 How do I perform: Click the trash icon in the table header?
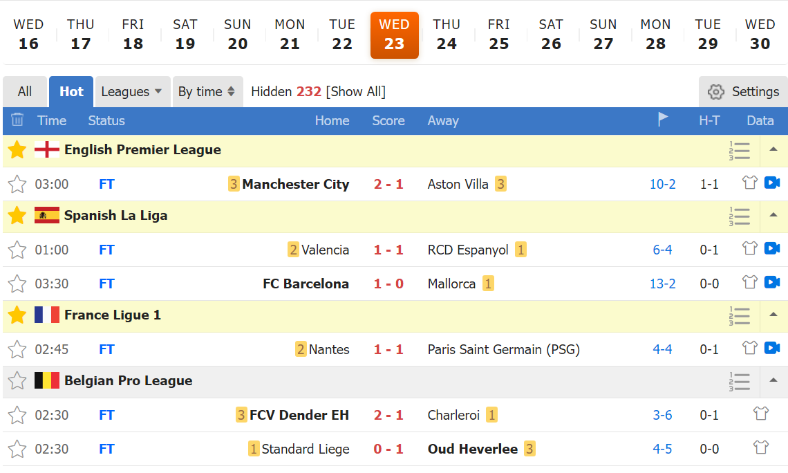tap(17, 120)
